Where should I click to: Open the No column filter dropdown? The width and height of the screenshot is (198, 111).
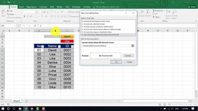[x=43, y=47]
